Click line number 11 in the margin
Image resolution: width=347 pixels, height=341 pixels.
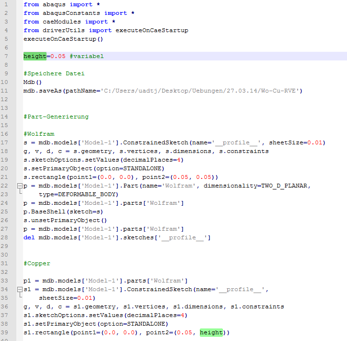pos(4,91)
